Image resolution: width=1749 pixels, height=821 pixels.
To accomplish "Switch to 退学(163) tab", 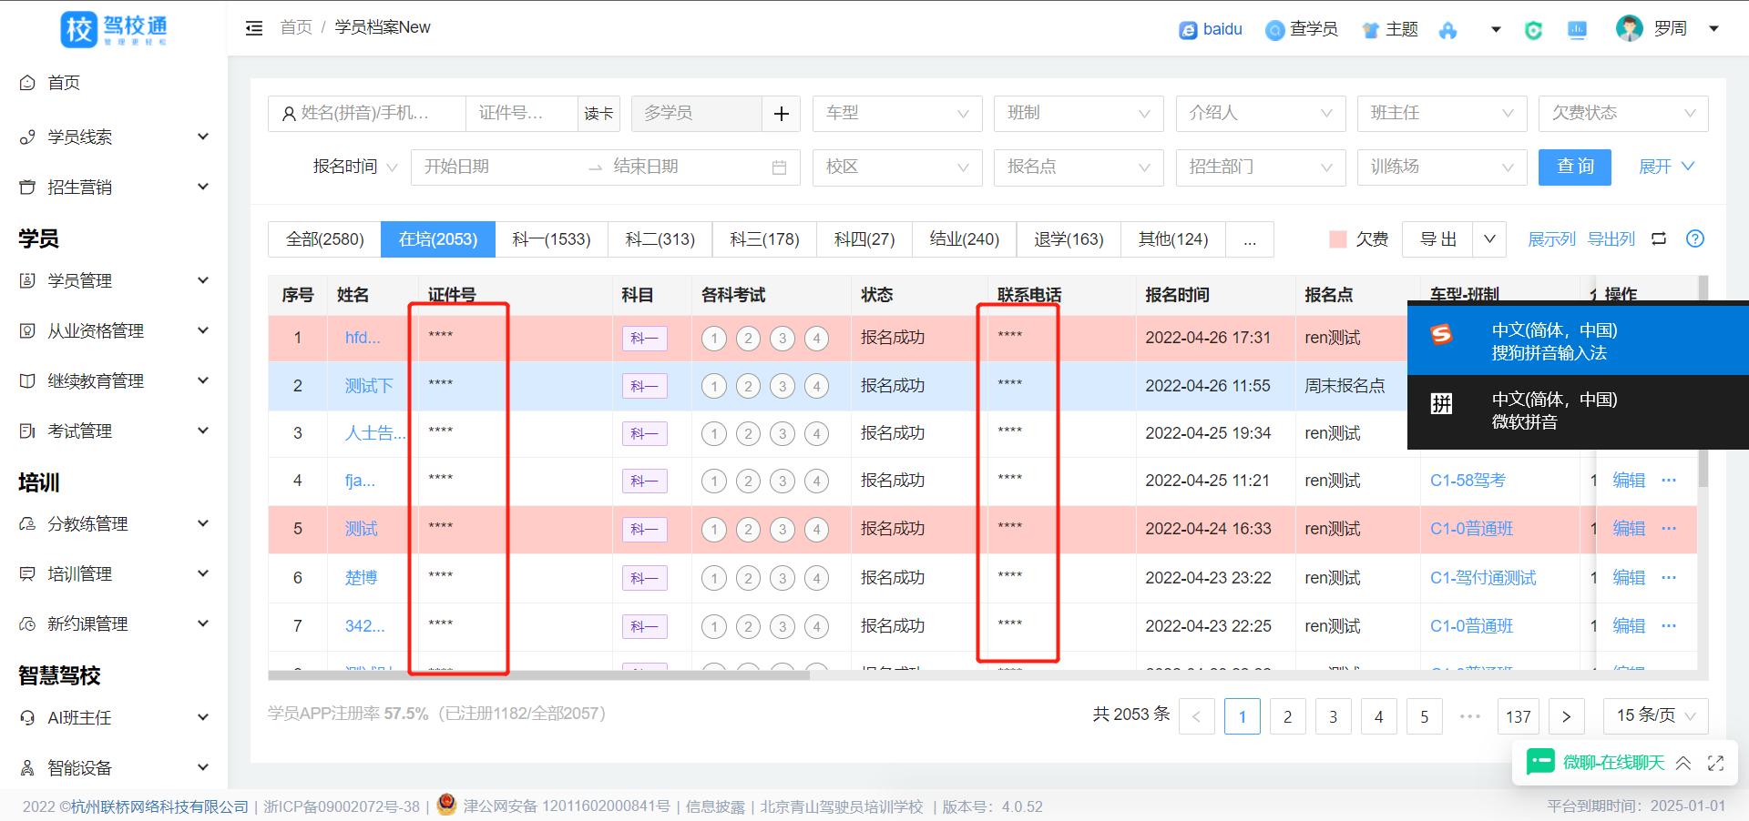I will pyautogui.click(x=1069, y=239).
